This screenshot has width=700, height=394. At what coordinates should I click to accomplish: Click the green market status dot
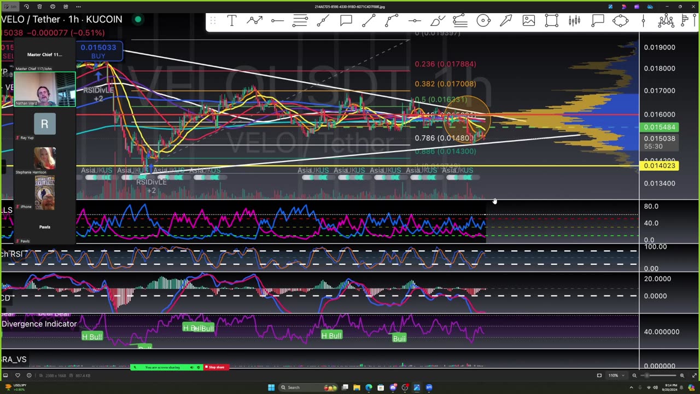(x=138, y=19)
